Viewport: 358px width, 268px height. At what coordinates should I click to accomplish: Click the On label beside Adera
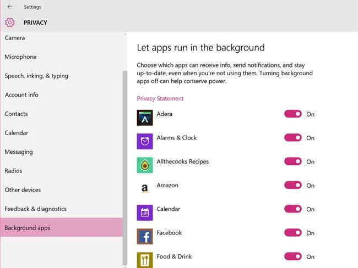pos(310,114)
